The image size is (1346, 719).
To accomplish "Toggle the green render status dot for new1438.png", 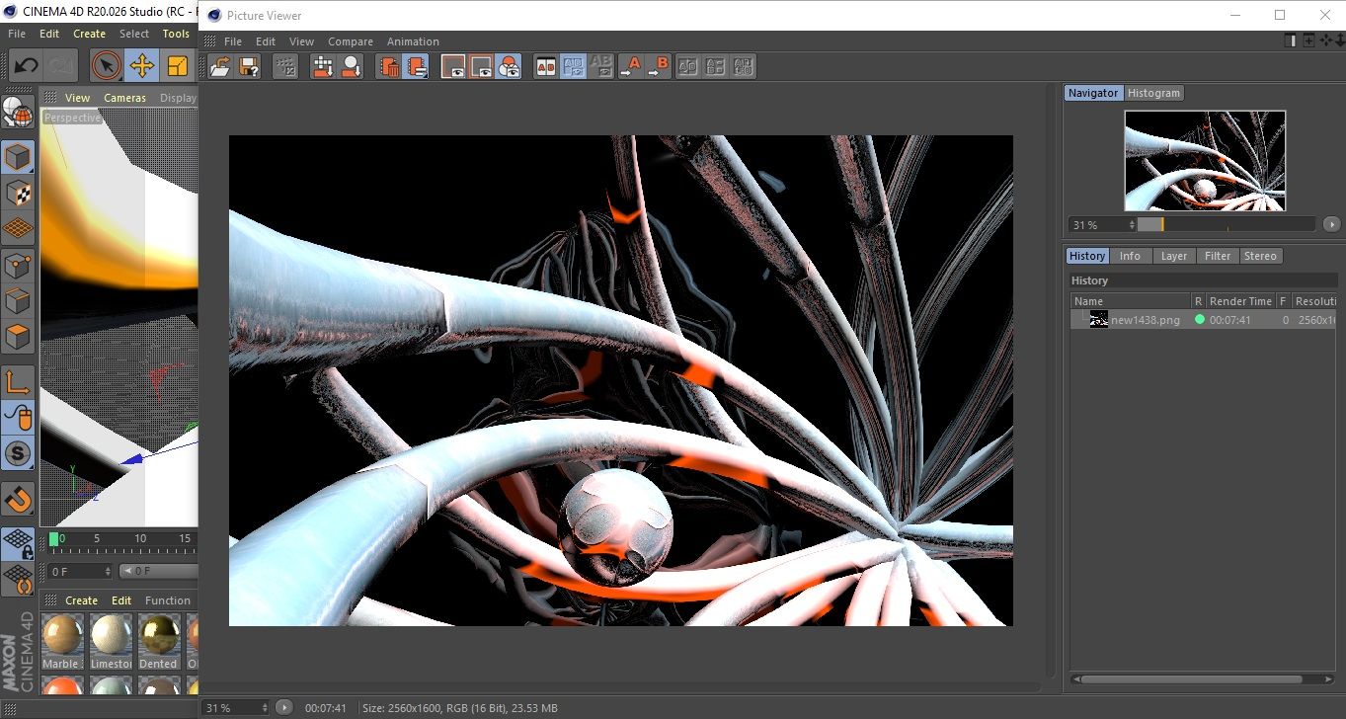I will [x=1200, y=320].
